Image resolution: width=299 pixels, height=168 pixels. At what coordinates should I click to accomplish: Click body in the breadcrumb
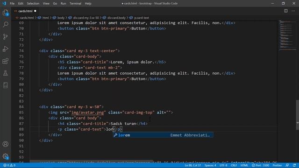(x=61, y=18)
